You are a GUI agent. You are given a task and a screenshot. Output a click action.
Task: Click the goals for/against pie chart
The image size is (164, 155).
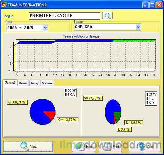pyautogui.click(x=43, y=112)
